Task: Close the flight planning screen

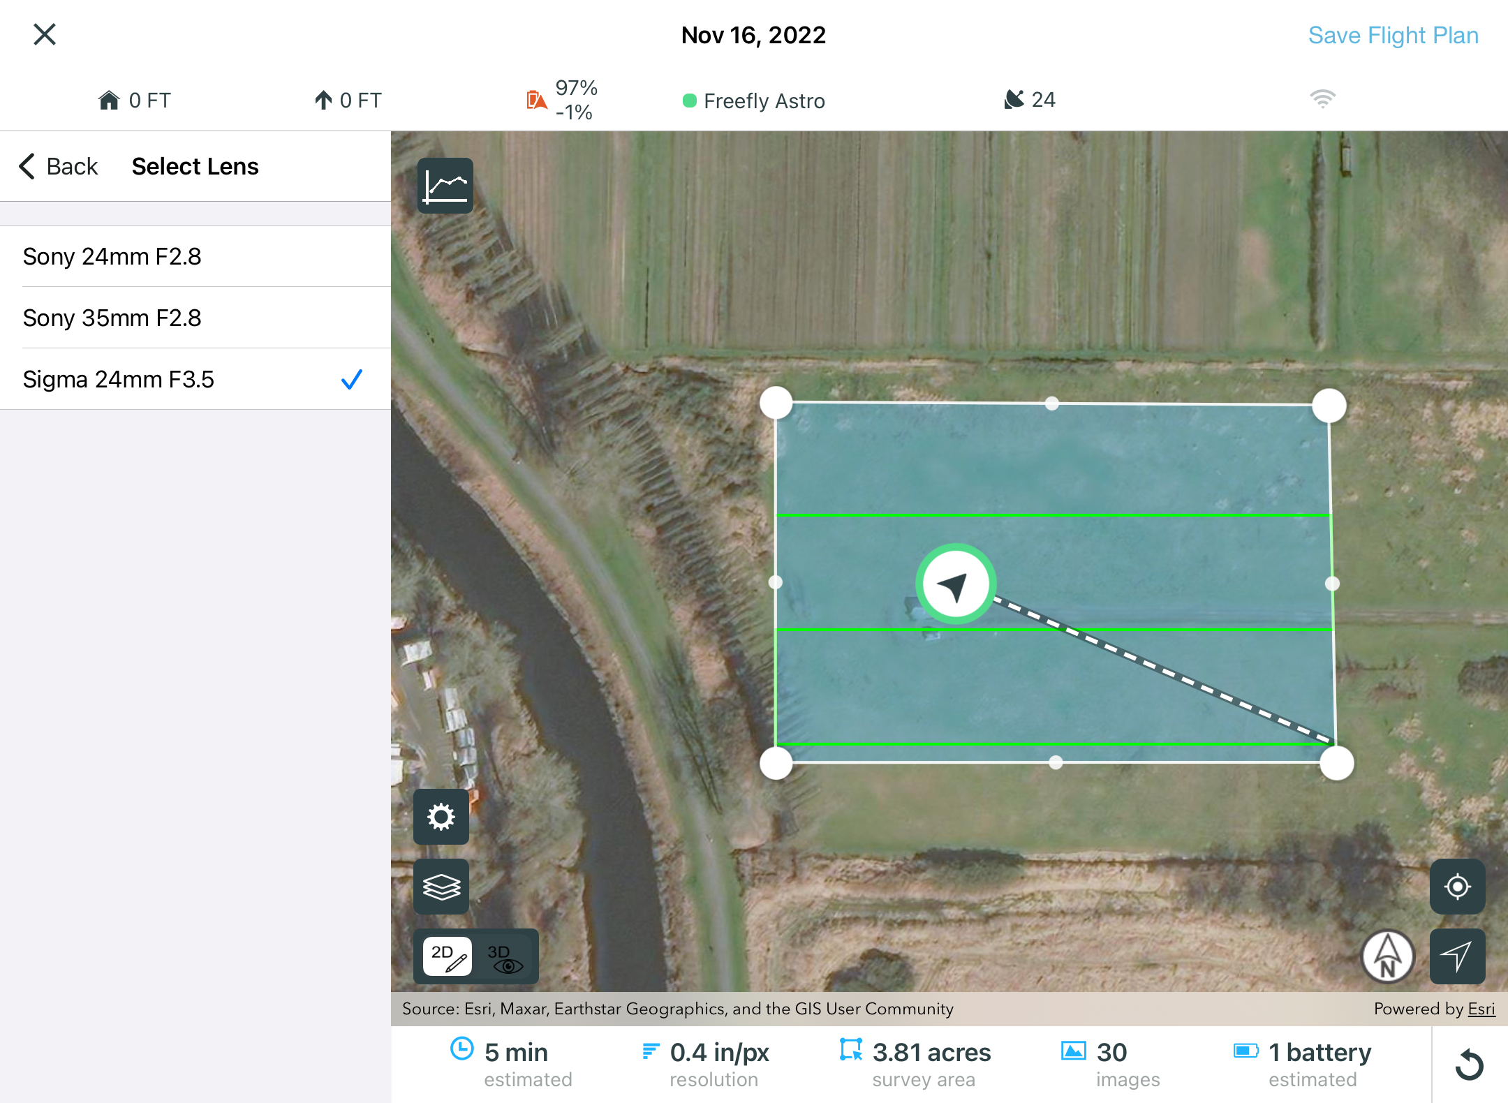Action: coord(45,34)
